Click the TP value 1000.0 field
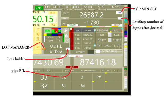 pos(107,46)
